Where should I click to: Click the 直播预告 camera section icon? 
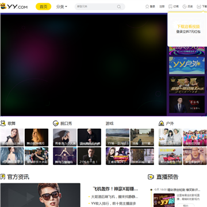[x=151, y=177]
